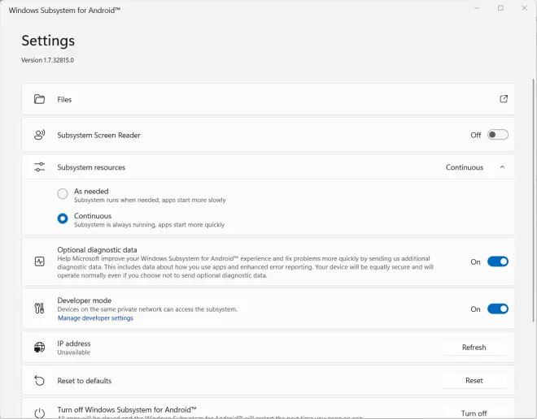The image size is (537, 419).
Task: Click the Optional diagnostic data title
Action: tap(97, 250)
